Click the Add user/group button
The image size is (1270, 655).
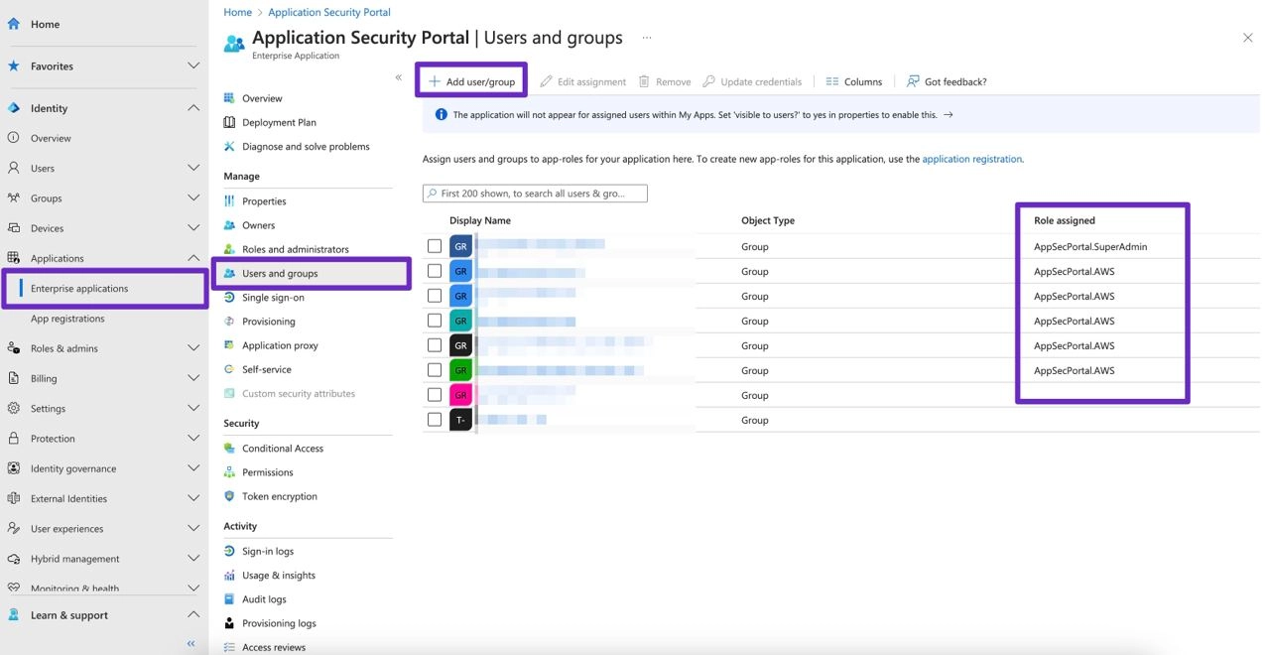click(471, 81)
